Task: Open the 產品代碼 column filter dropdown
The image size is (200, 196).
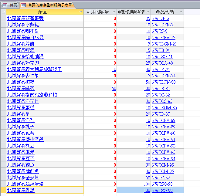Action: tap(181, 12)
